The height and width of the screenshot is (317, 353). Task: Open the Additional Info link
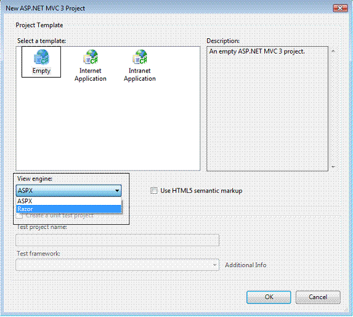(x=246, y=265)
